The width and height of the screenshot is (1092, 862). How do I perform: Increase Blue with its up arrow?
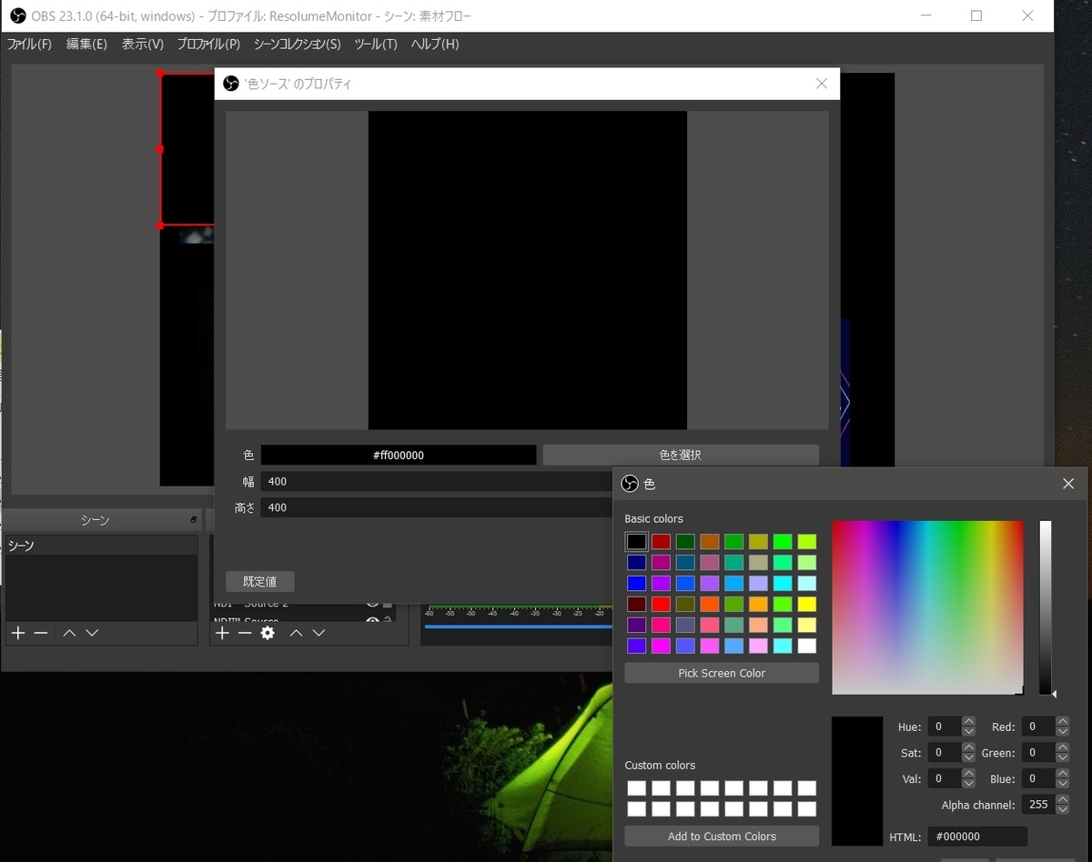click(x=1062, y=774)
